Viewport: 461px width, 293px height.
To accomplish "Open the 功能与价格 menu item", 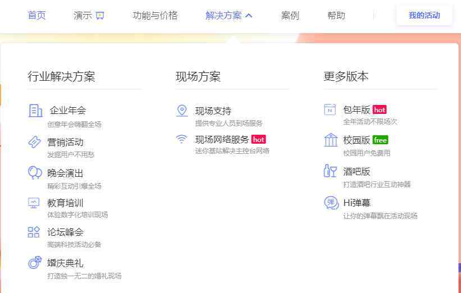I will coord(155,16).
